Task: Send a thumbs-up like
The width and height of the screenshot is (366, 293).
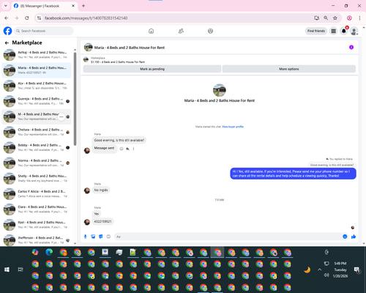Action: (354, 237)
